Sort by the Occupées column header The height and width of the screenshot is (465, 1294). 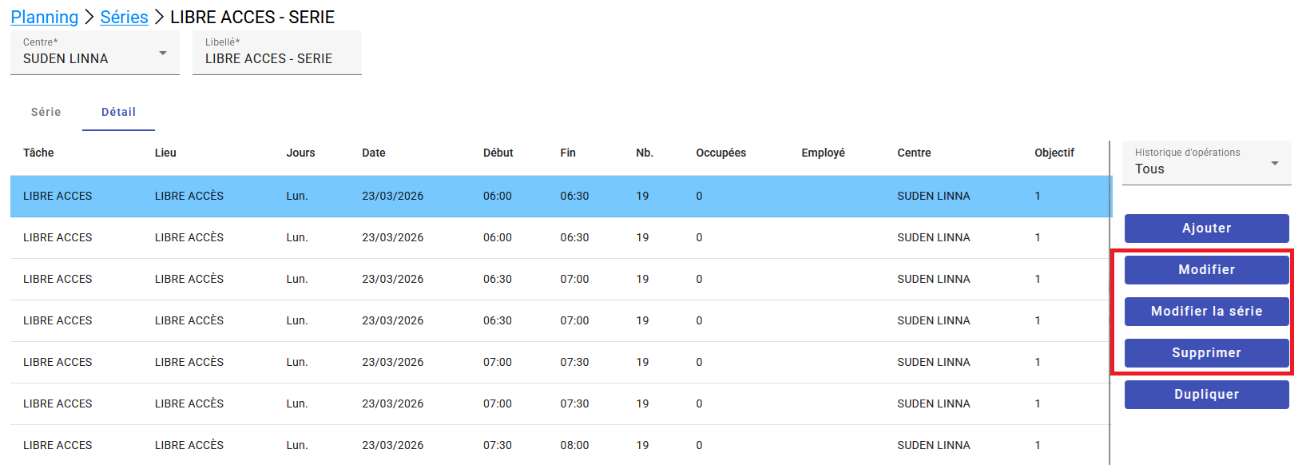tap(720, 153)
